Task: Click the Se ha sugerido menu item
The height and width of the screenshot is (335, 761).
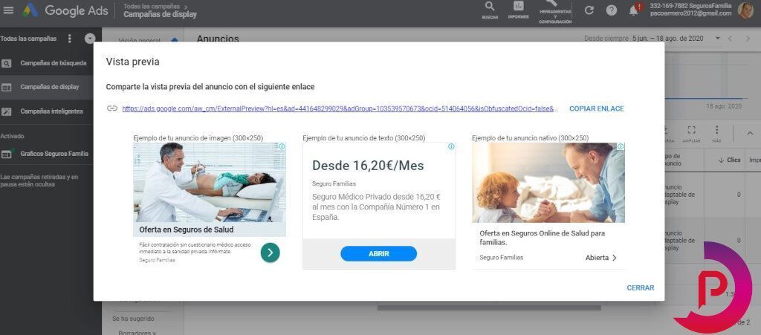Action: coord(133,319)
